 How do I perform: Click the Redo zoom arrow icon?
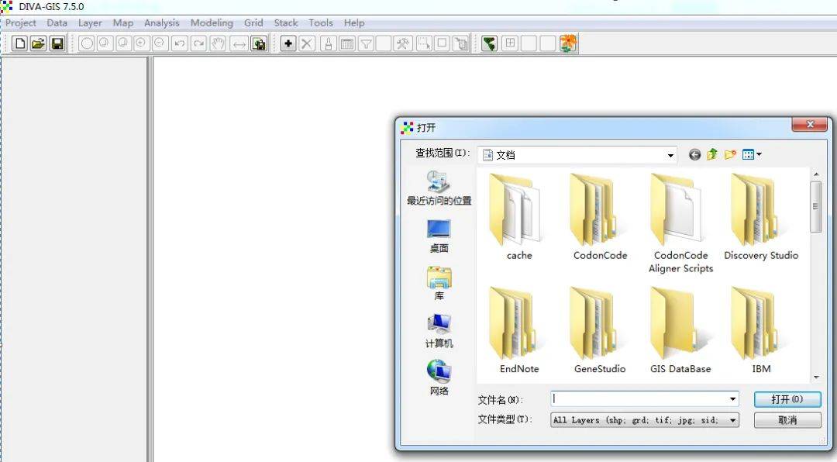pyautogui.click(x=198, y=43)
